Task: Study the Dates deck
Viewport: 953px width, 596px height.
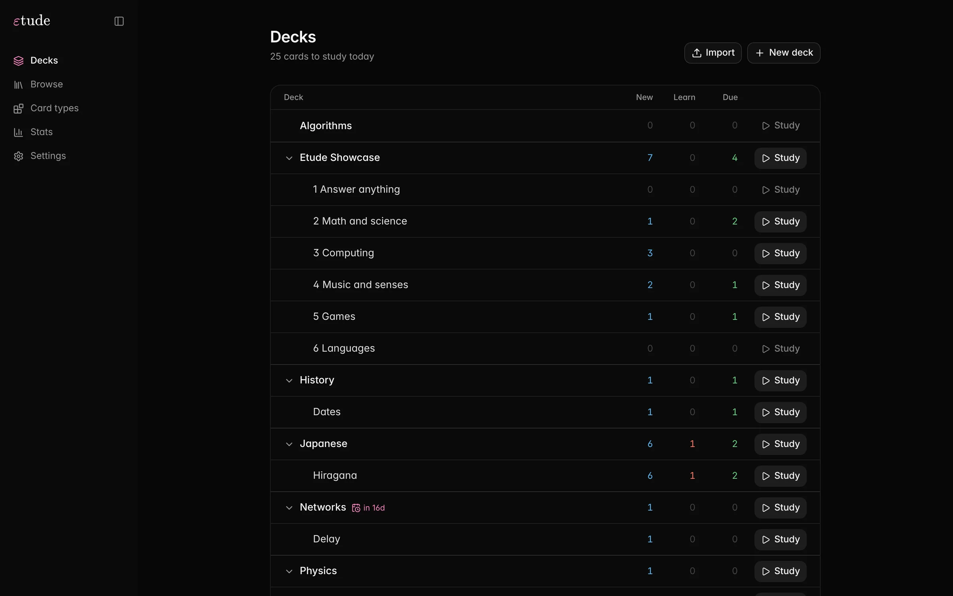Action: point(780,412)
